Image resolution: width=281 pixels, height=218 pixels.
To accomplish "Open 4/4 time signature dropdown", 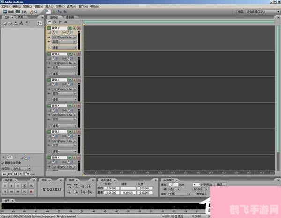I will pos(200,189).
